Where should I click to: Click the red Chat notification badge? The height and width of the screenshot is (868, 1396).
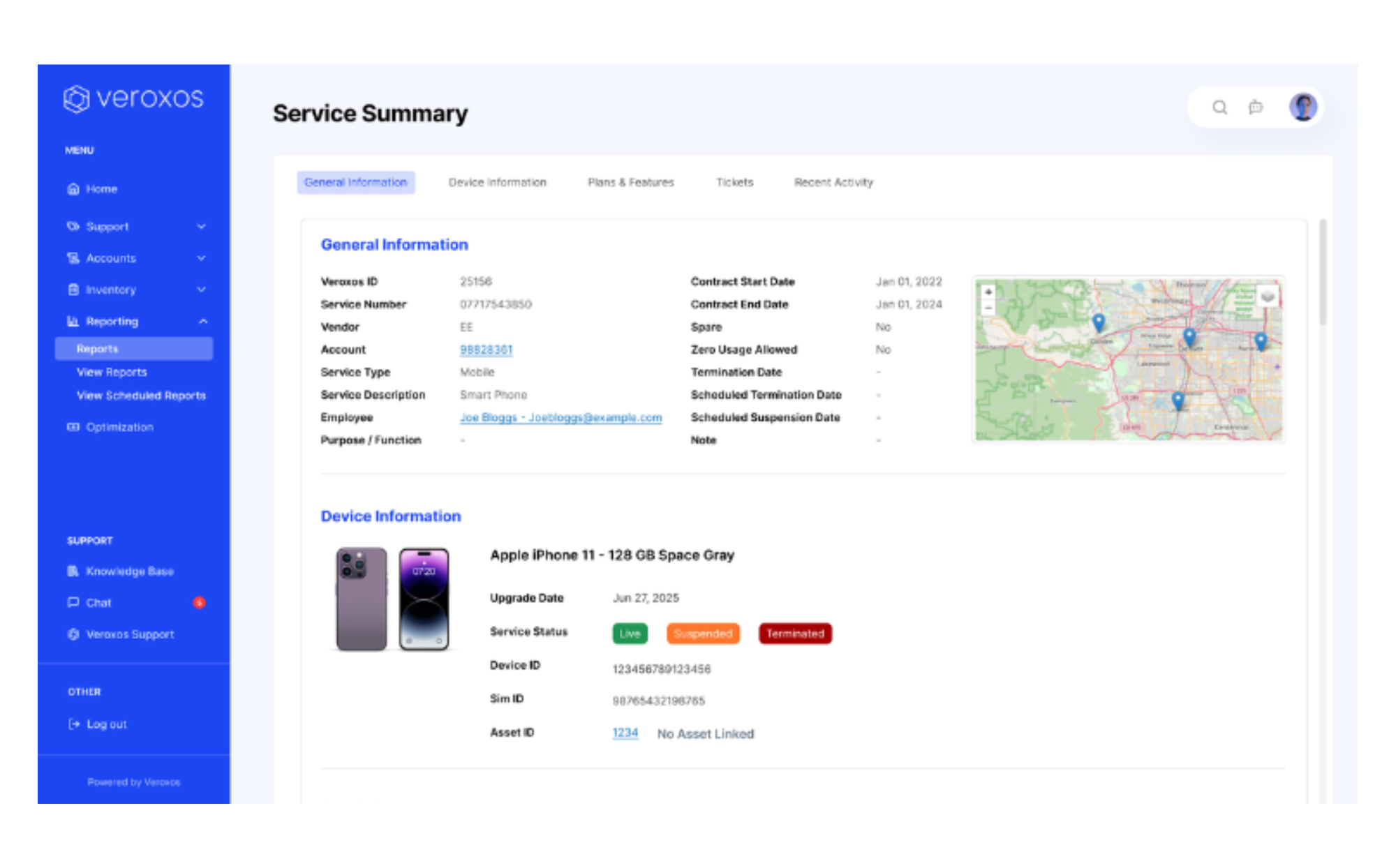[x=199, y=603]
